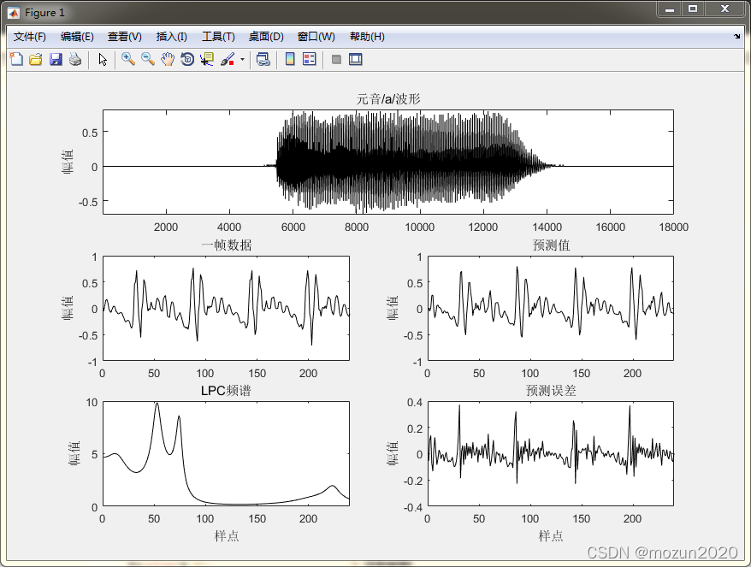Insert a legend via toolbar icon

point(310,59)
